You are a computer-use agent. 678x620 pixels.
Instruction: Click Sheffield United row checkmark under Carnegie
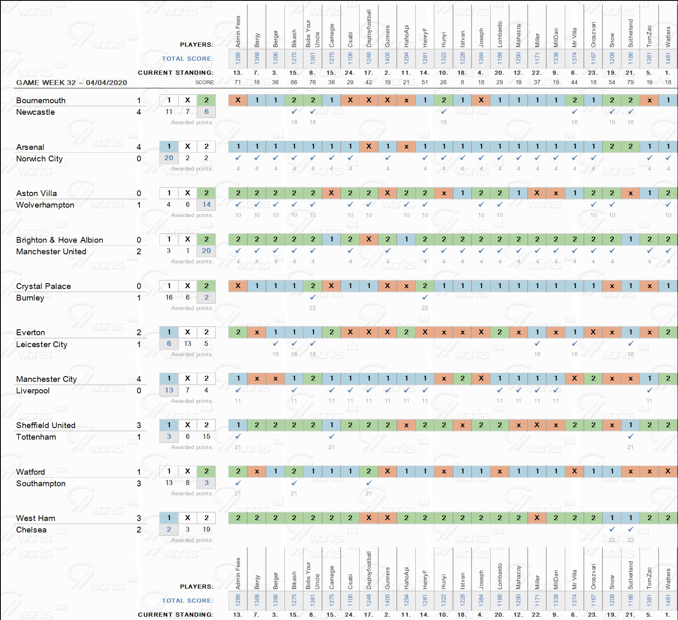pyautogui.click(x=332, y=436)
